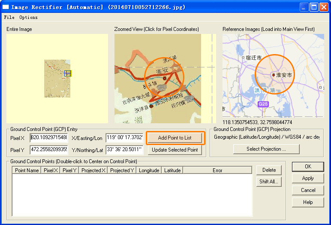The image size is (331, 225).
Task: Click the G25 highway badge on reference map
Action: [263, 104]
